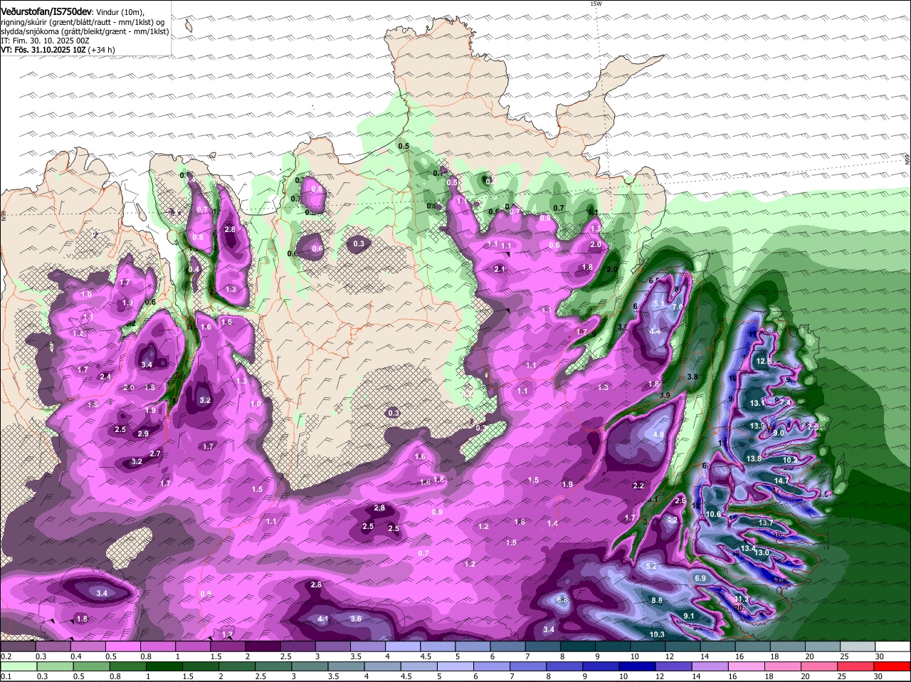Click the Veðurstofan/IS750dev title text

click(46, 12)
